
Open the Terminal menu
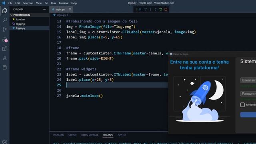pos(64,3)
